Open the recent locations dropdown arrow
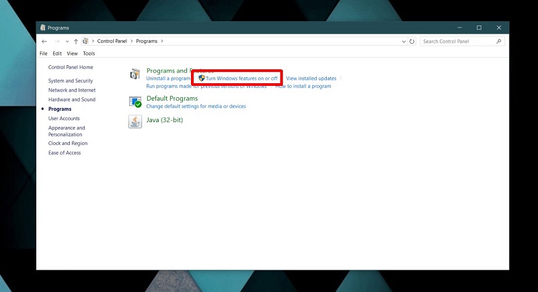538x292 pixels. coord(67,42)
